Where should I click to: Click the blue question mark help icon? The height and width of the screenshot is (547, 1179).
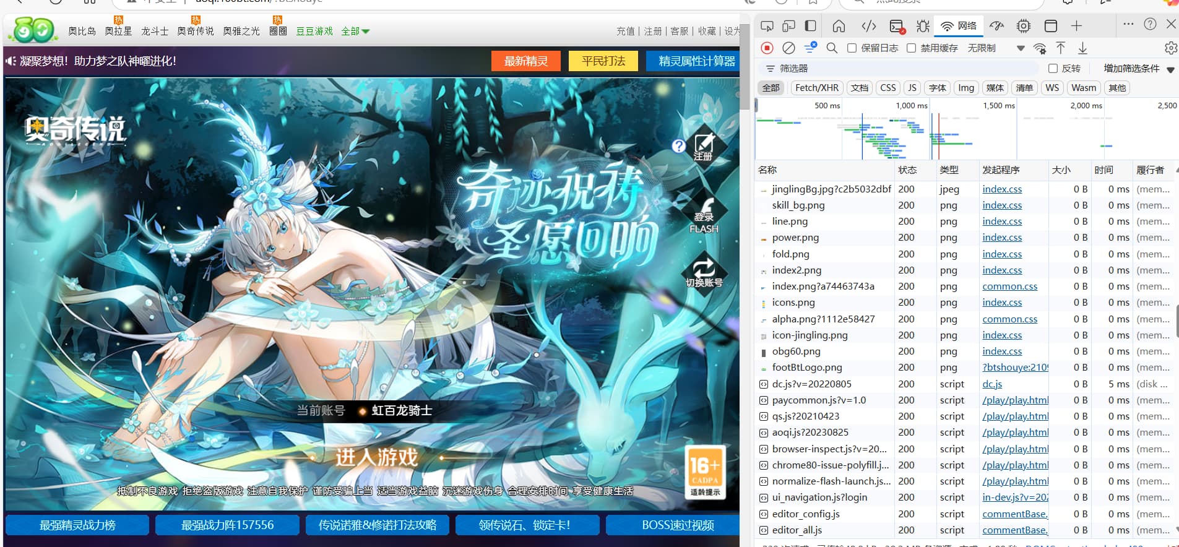(x=679, y=145)
